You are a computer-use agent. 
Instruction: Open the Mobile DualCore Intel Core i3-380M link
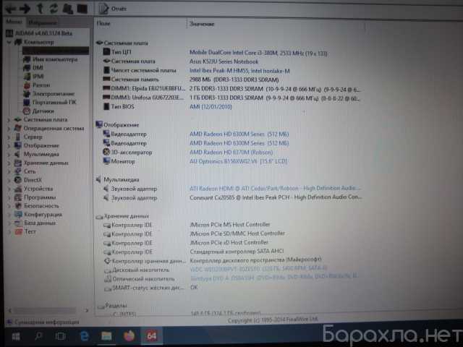[x=258, y=53]
